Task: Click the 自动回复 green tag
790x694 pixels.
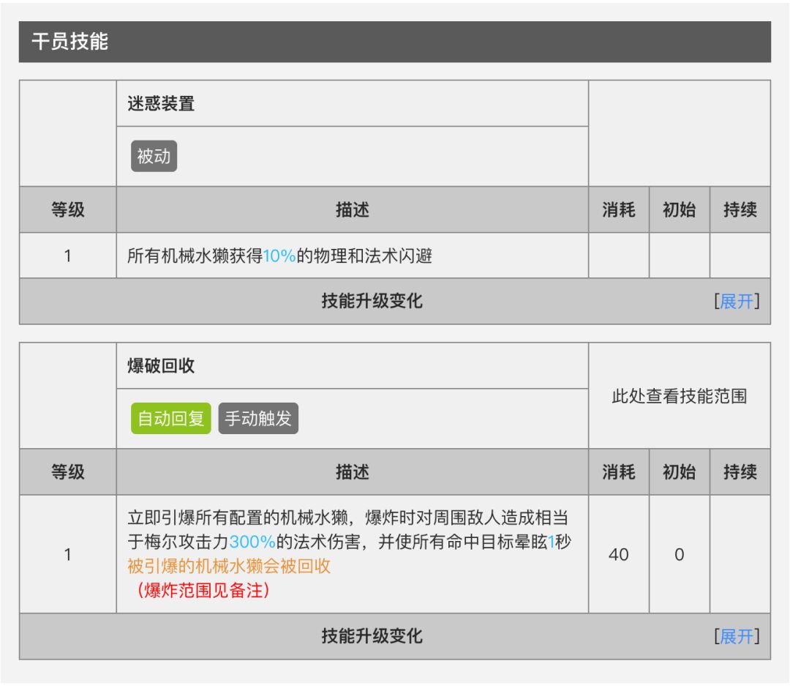Action: tap(170, 418)
